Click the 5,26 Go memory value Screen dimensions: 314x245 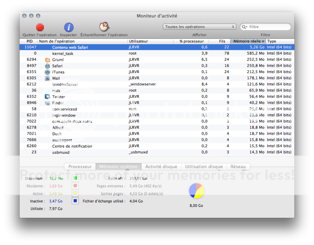257,47
